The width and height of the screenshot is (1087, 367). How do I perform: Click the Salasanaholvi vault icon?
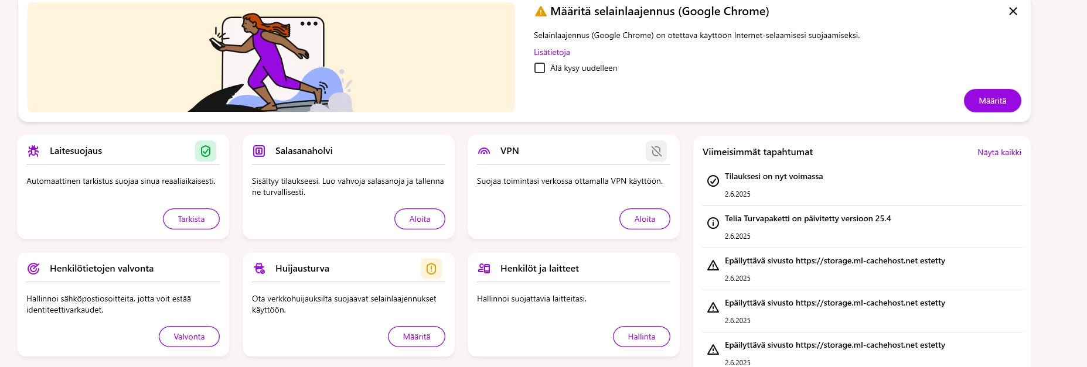point(259,151)
